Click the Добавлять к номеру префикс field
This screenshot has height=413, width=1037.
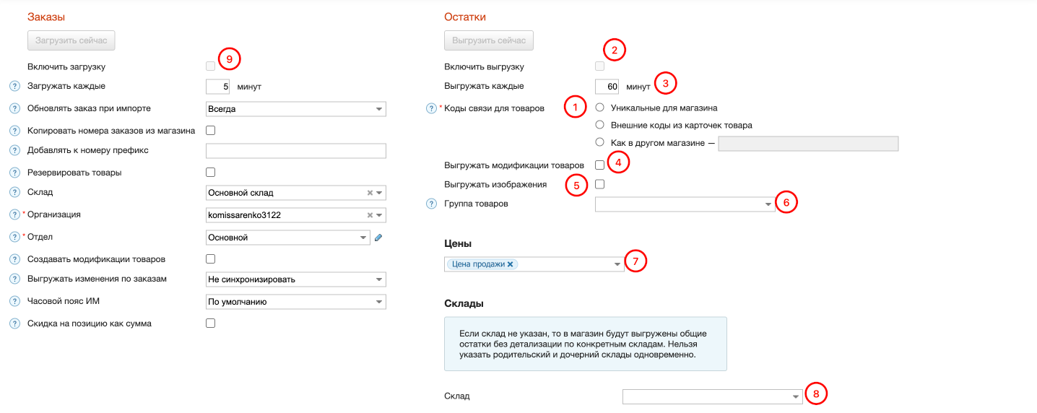click(x=295, y=151)
